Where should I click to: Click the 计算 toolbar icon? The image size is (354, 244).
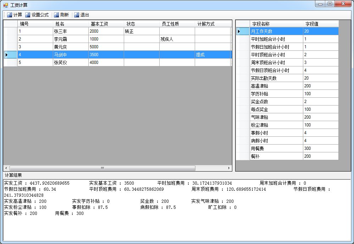point(10,15)
